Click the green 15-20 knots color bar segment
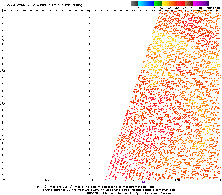Screen dimensions: 222x195 click(x=158, y=4)
